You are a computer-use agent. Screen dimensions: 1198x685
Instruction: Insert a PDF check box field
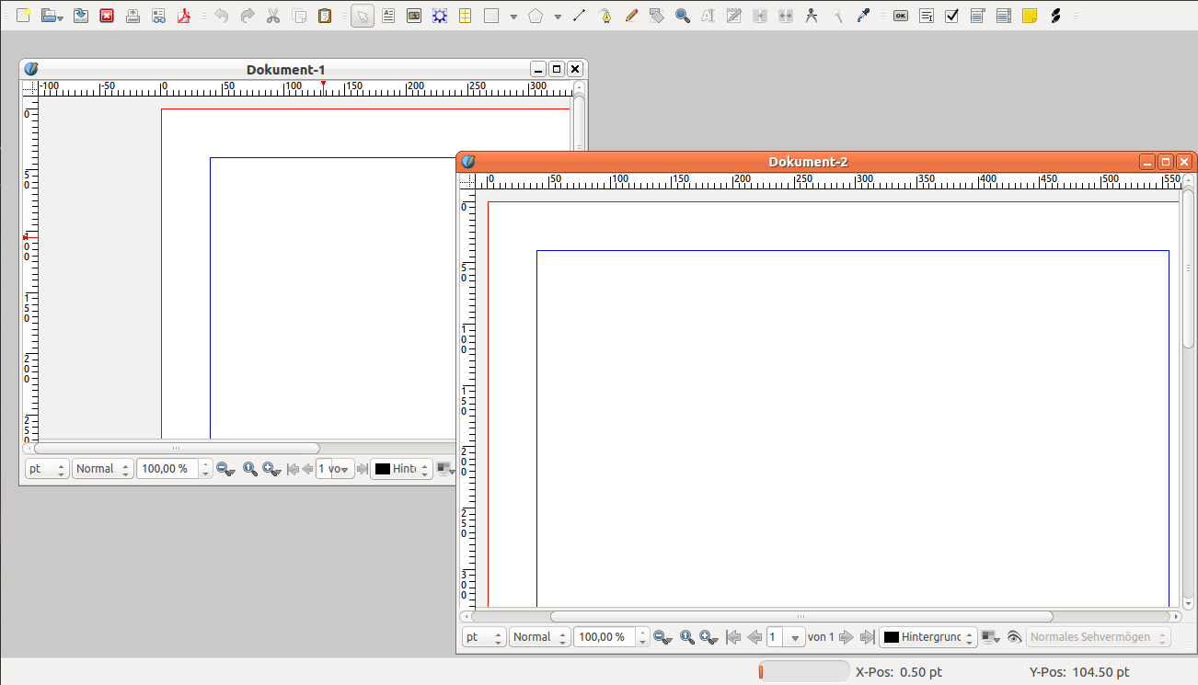[x=952, y=16]
